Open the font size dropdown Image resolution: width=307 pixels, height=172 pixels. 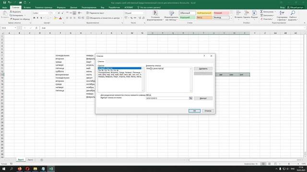point(56,13)
